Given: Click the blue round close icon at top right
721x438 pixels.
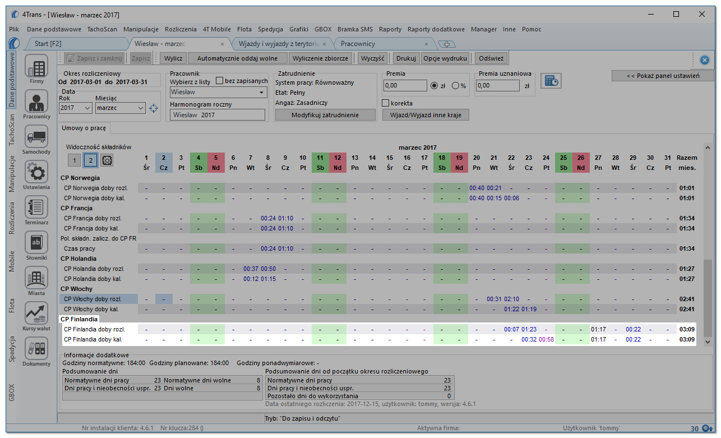Looking at the screenshot, I should click(x=705, y=60).
